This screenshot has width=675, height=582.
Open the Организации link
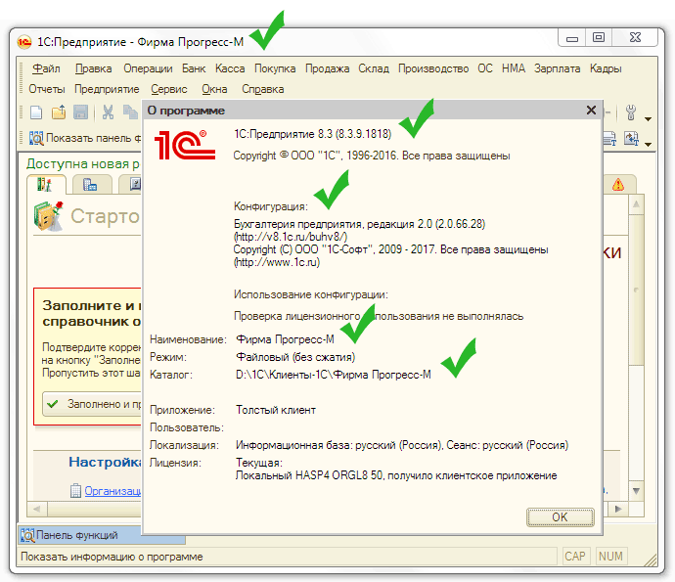pyautogui.click(x=112, y=491)
